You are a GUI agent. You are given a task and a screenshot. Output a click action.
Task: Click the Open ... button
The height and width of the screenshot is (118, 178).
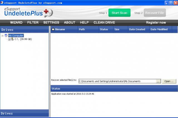(169, 81)
